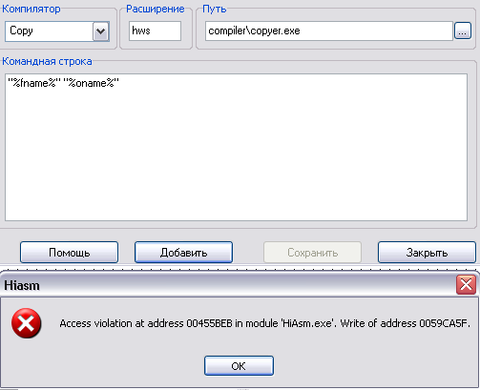Click the Расширение label
480x390 pixels.
(156, 9)
